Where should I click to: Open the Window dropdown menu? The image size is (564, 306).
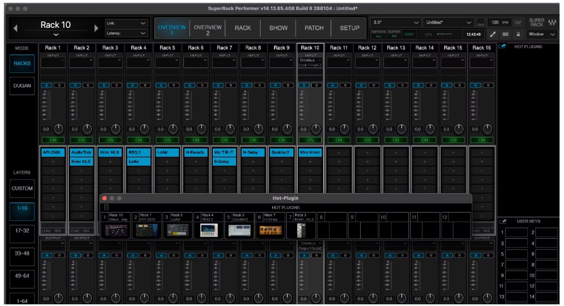coord(542,34)
